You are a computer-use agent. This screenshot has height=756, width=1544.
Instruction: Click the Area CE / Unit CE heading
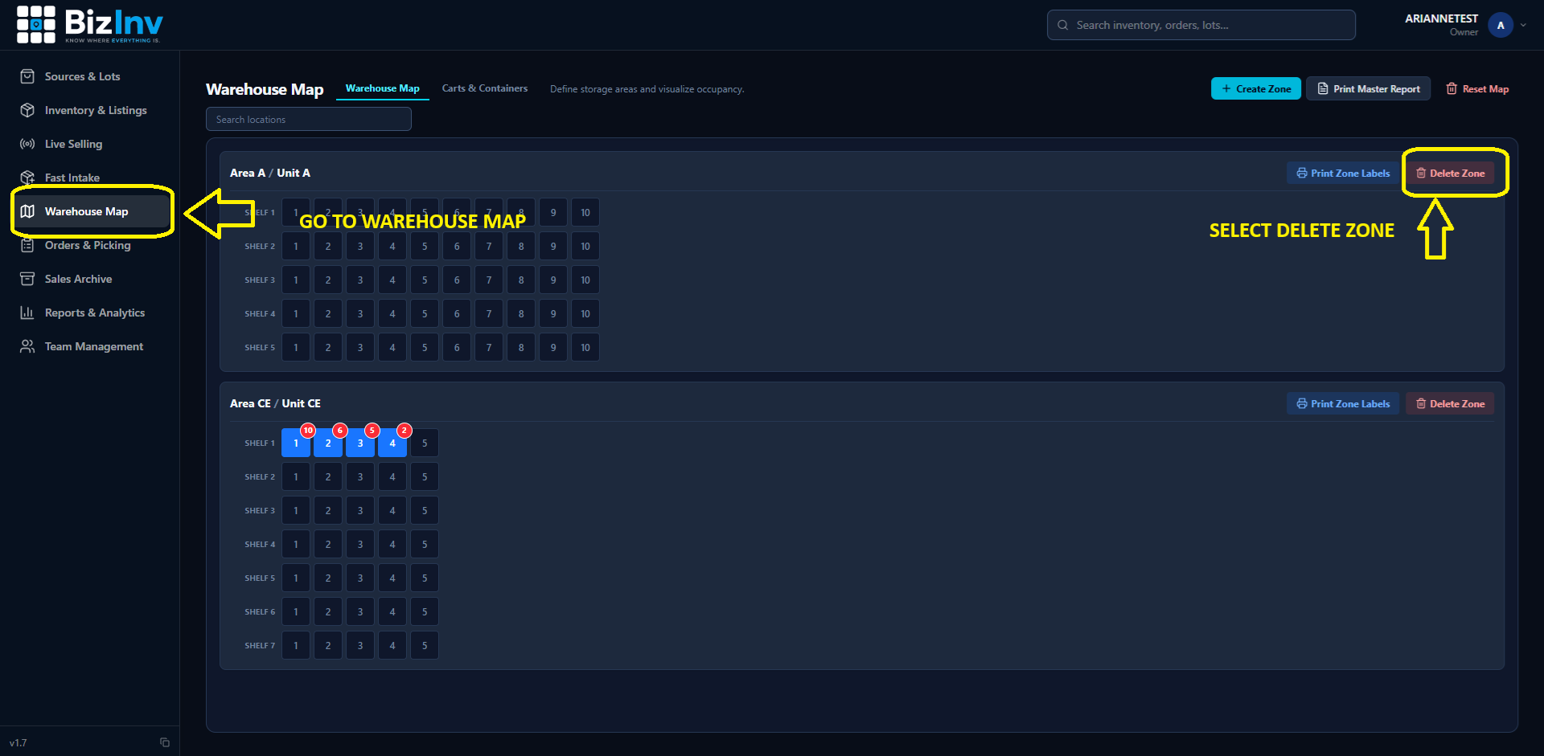(x=275, y=403)
